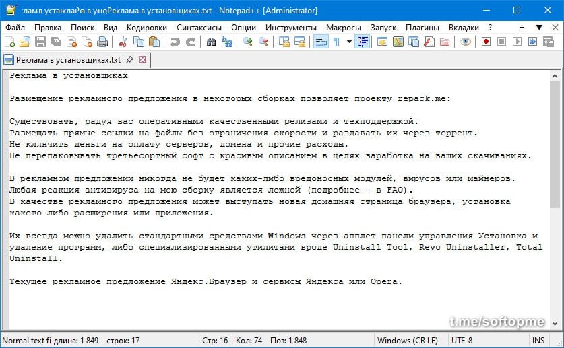The height and width of the screenshot is (348, 564).
Task: Open Find with the binoculars icon
Action: (211, 42)
